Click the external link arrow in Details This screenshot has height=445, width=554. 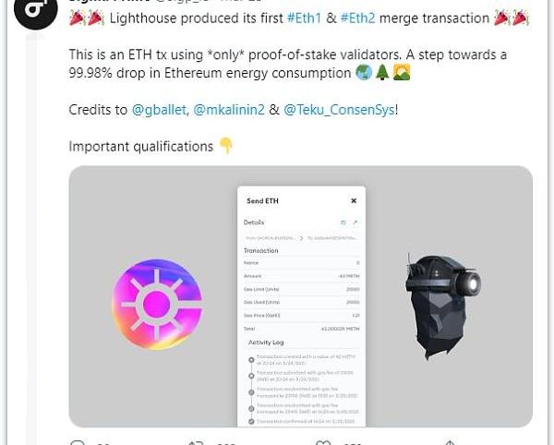pyautogui.click(x=355, y=222)
